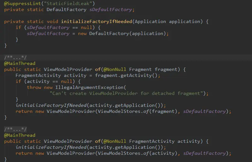The height and width of the screenshot is (162, 252).
Task: Click the initializeFactoryIfNeeded method declaration name
Action: click(x=96, y=21)
